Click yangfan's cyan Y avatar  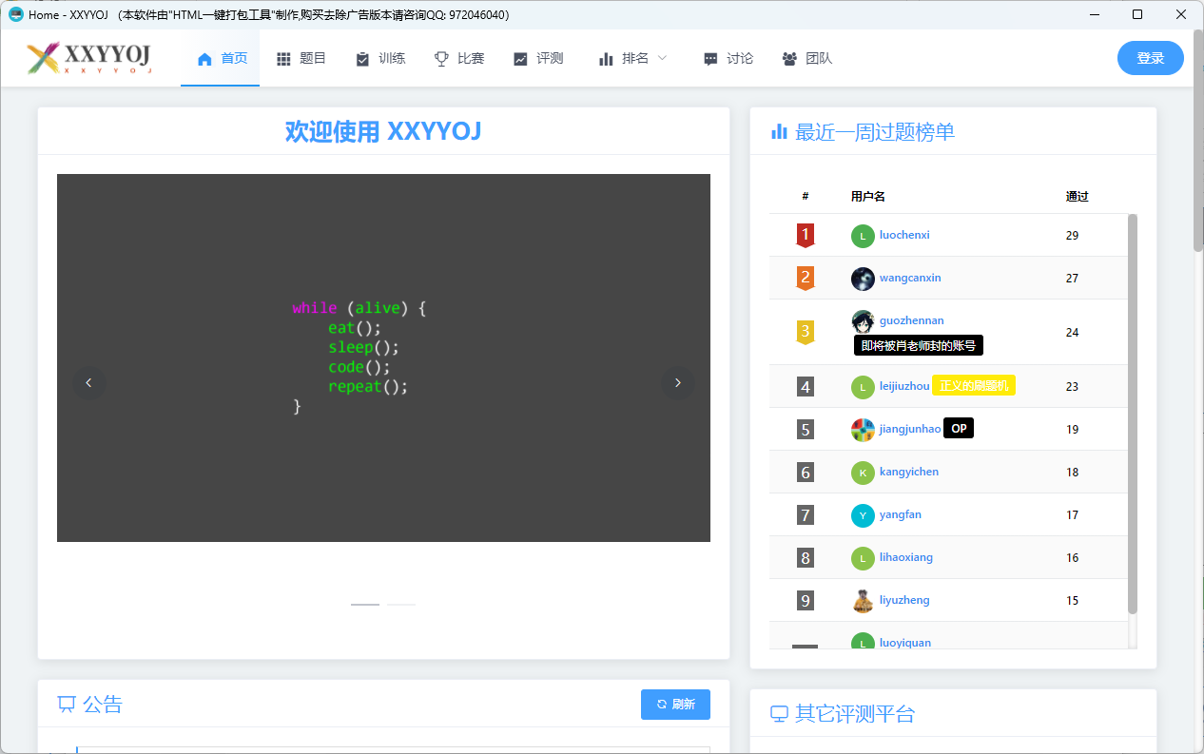pyautogui.click(x=863, y=515)
